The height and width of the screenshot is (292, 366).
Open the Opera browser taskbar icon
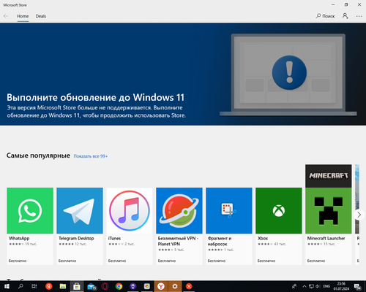(105, 286)
